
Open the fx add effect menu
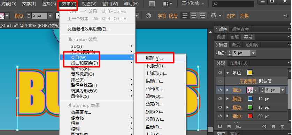[x=238, y=127]
